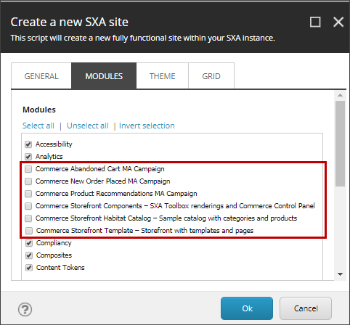Click the Invert selection link

(147, 126)
